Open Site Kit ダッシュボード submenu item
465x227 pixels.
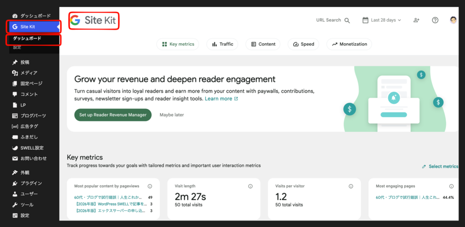(x=27, y=38)
